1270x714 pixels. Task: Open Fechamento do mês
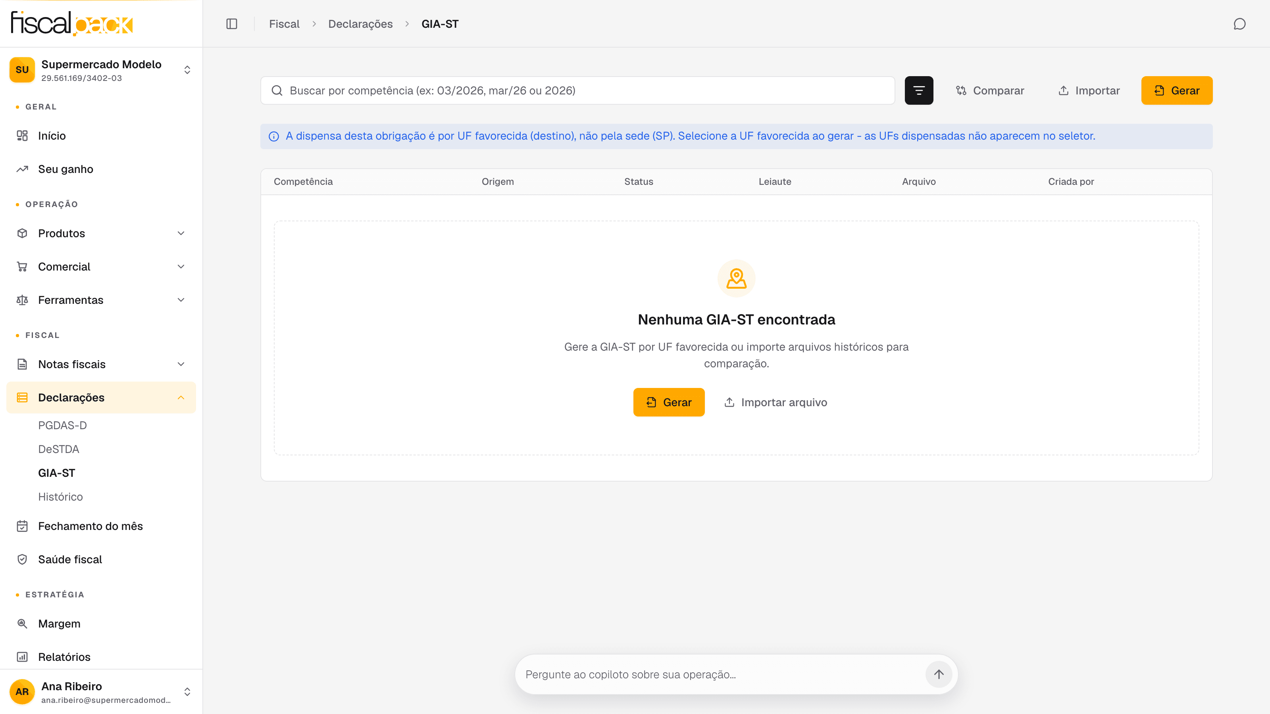[101, 526]
